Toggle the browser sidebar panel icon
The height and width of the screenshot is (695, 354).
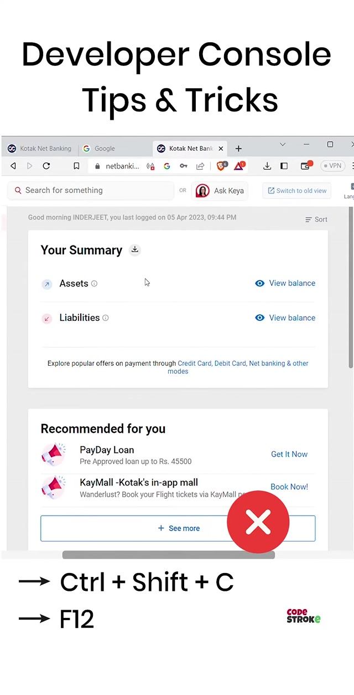(284, 166)
